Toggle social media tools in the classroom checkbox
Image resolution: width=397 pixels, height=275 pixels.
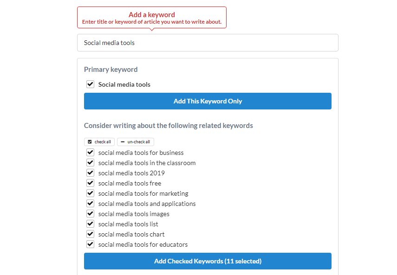90,162
